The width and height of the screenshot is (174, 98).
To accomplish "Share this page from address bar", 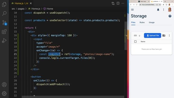I will tap(157, 5).
